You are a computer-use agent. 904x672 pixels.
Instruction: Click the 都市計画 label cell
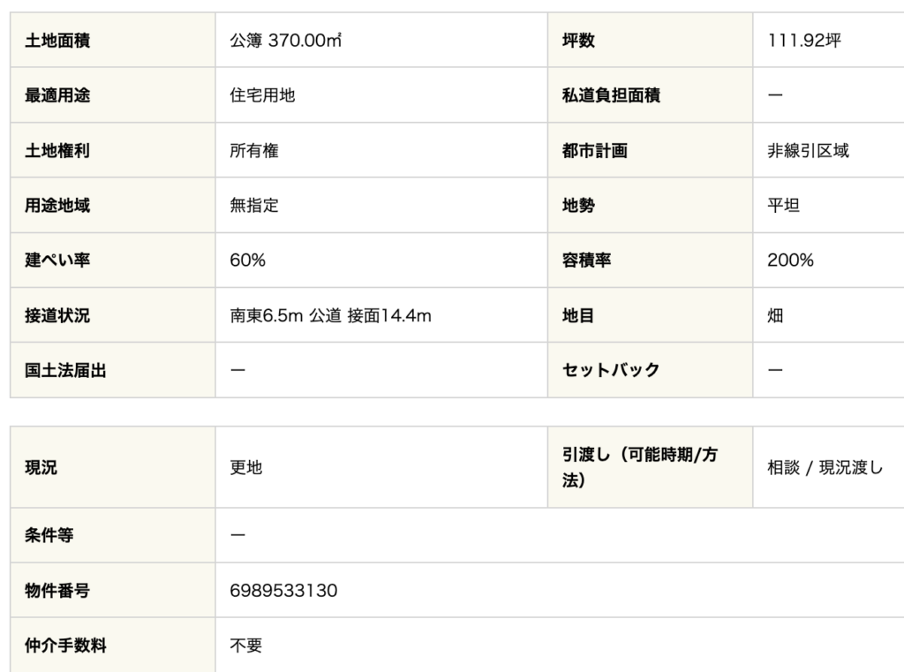[x=650, y=150]
